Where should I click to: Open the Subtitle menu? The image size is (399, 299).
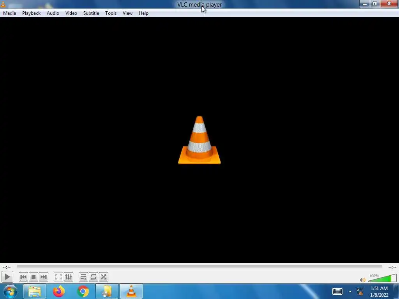pos(91,13)
